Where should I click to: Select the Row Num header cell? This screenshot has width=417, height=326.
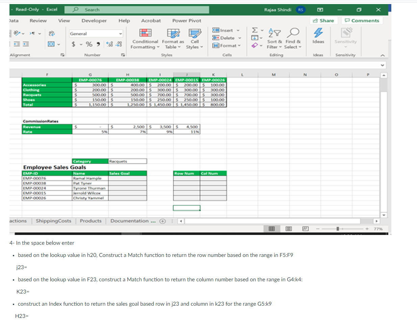point(187,173)
